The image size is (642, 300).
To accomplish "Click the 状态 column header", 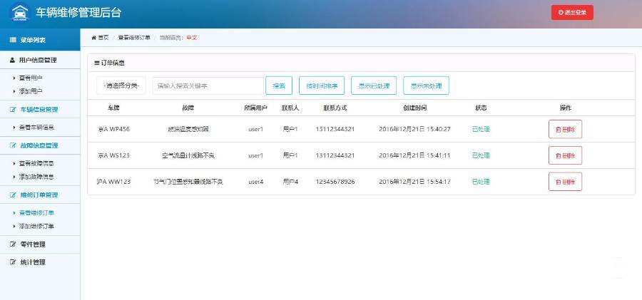I will click(481, 108).
